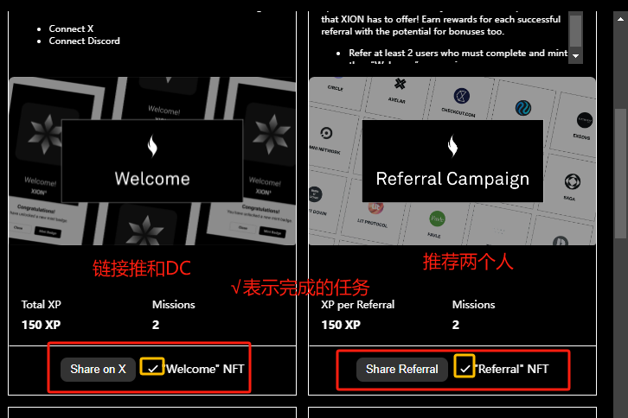Click the page scrollbar up arrow
This screenshot has height=418, width=628.
(x=620, y=19)
